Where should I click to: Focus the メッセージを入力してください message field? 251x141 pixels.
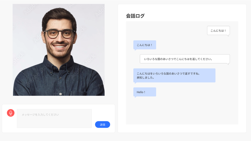pyautogui.click(x=54, y=118)
